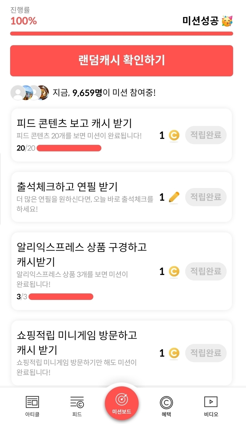
Task: Open the 피드 콘텐츠 보고 캐시 받기 title
Action: pos(74,123)
